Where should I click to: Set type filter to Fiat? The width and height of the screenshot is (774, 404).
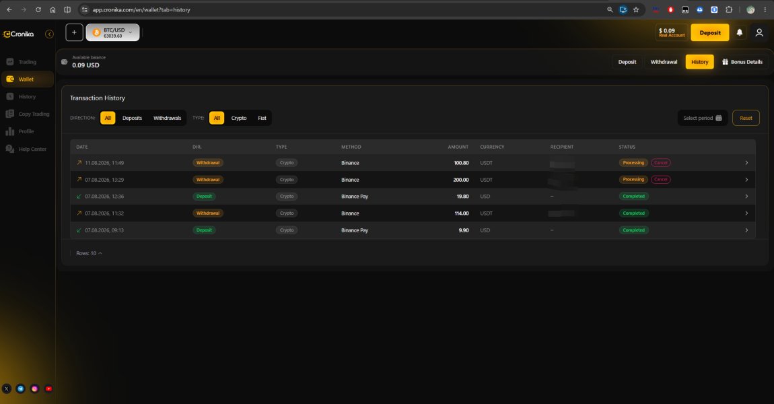click(262, 118)
